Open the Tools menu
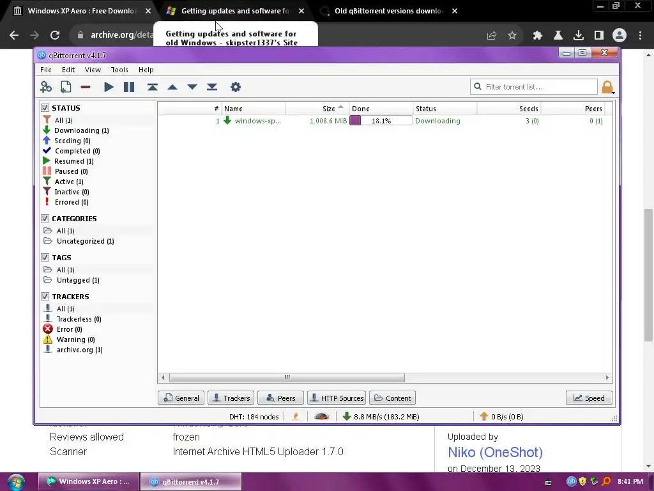This screenshot has width=654, height=491. click(x=119, y=70)
